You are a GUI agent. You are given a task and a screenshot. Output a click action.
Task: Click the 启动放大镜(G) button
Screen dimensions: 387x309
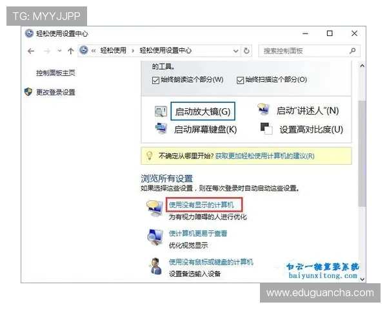point(203,111)
